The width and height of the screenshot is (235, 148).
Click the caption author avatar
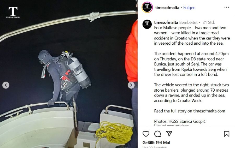click(147, 24)
